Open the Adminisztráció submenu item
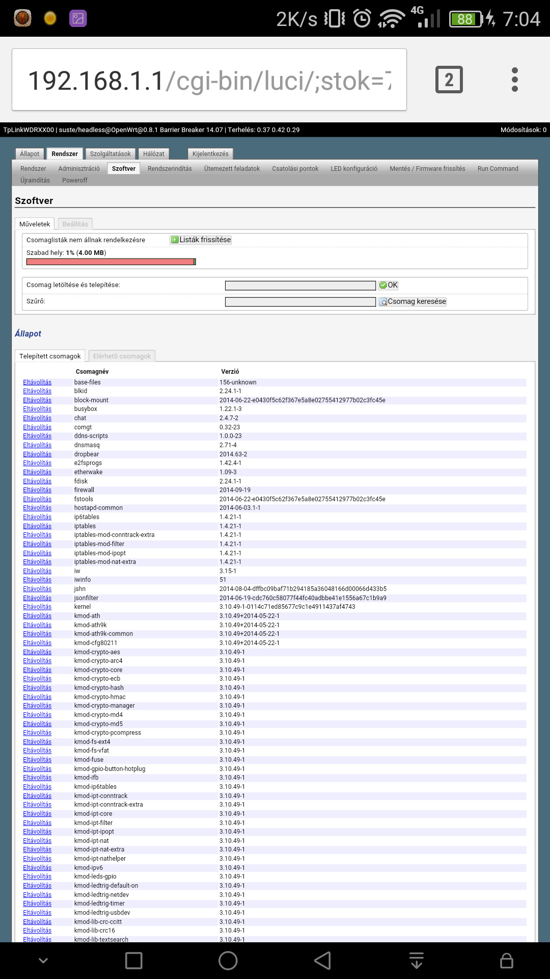 click(79, 169)
